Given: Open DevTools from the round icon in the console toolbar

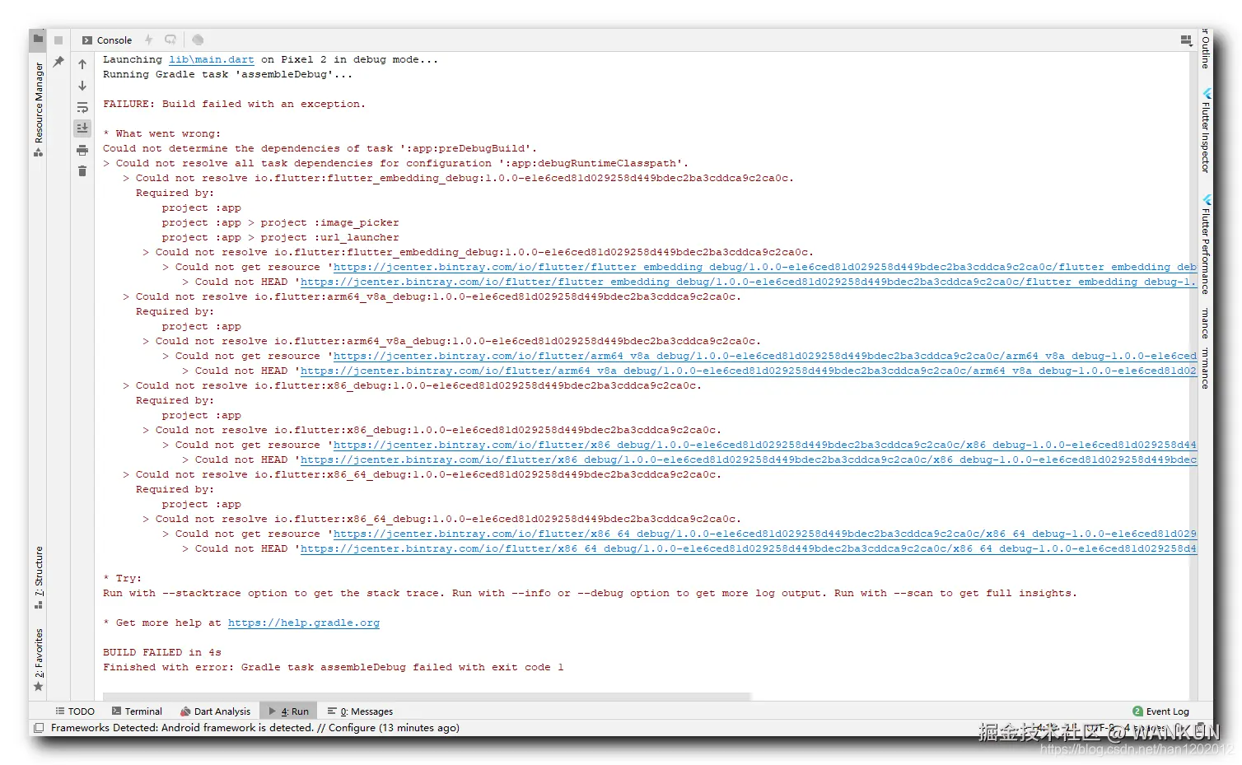Looking at the screenshot, I should pos(198,40).
